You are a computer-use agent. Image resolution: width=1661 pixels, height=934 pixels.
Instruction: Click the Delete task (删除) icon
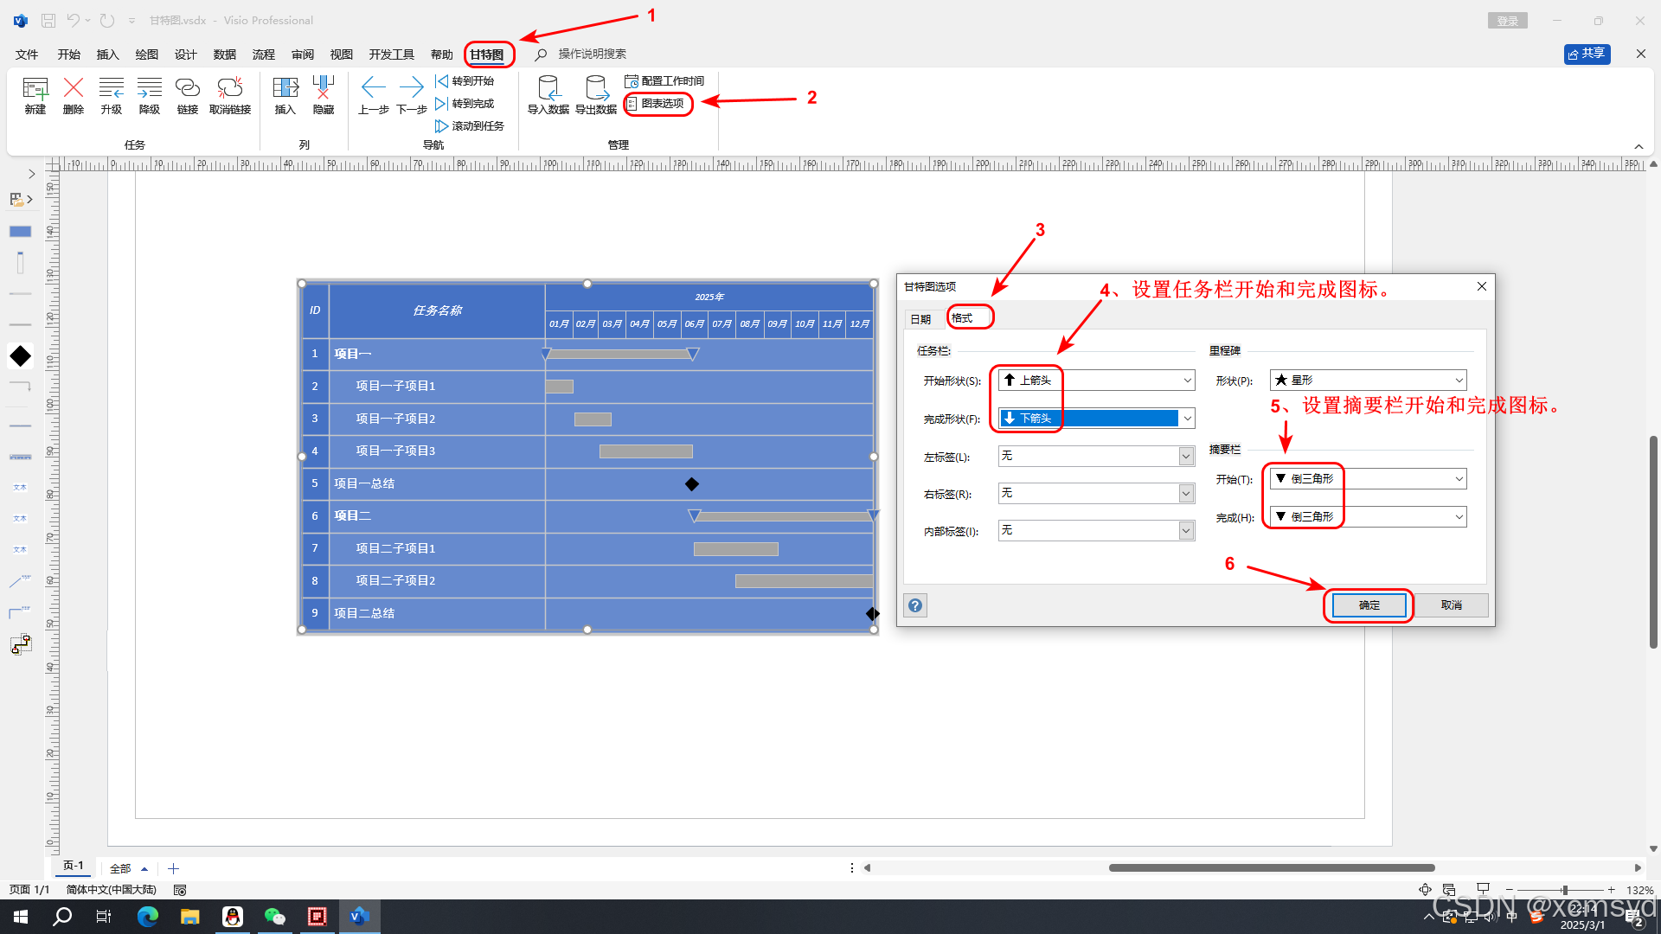[x=74, y=88]
